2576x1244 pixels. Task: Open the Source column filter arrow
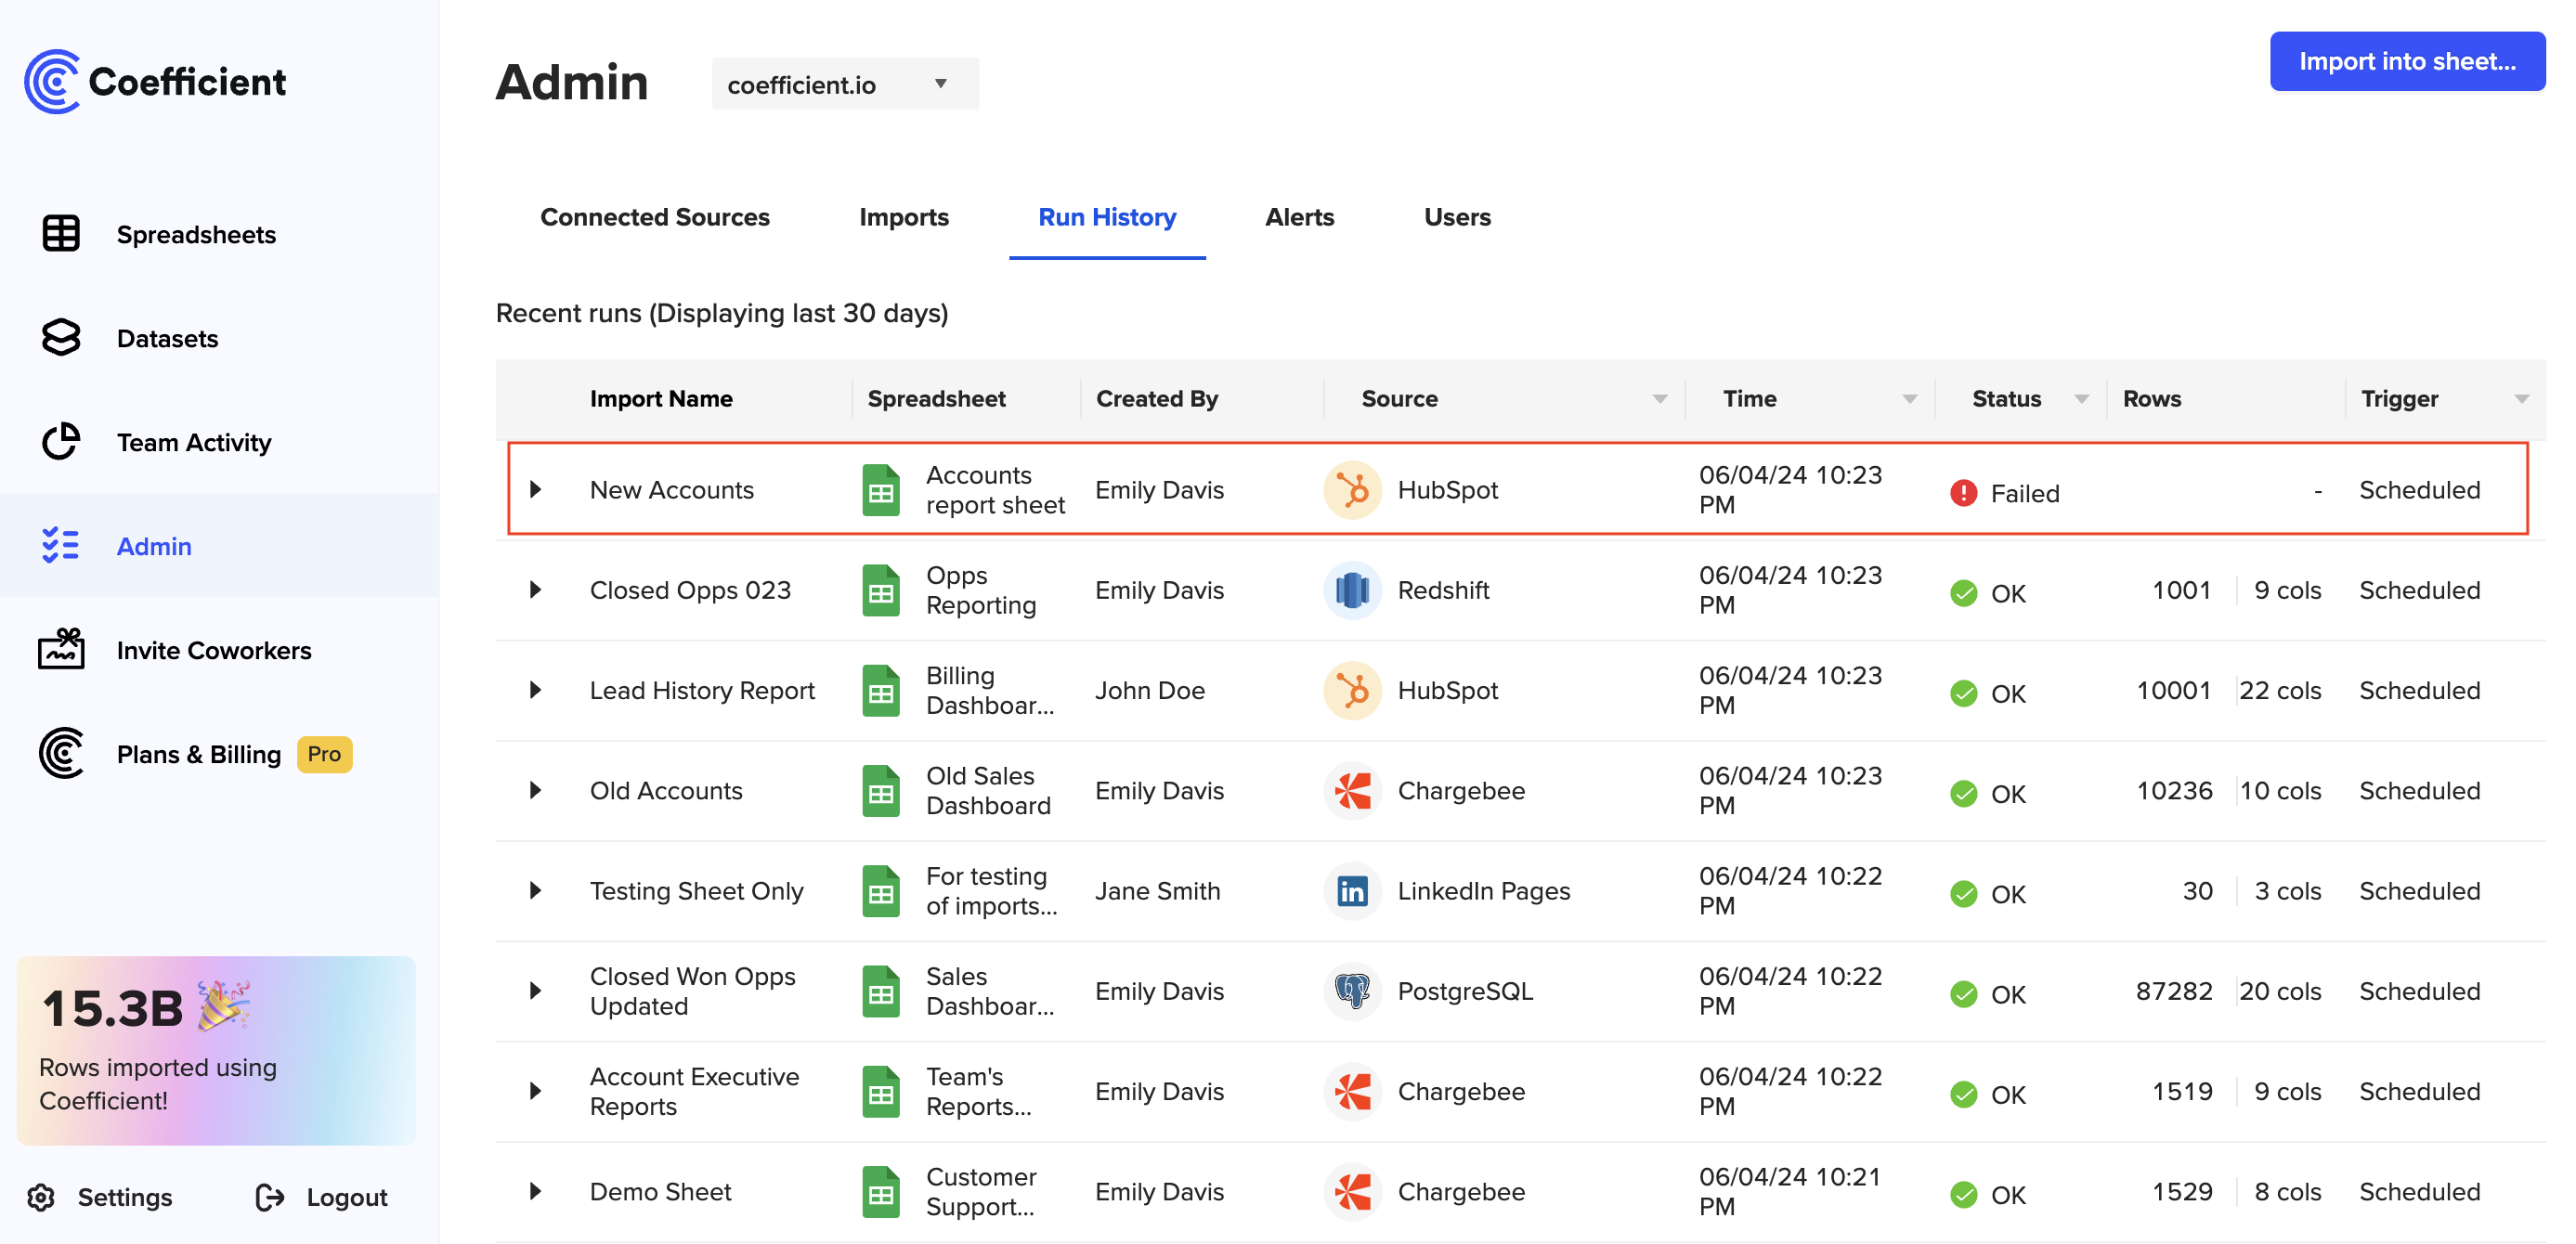[x=1659, y=399]
